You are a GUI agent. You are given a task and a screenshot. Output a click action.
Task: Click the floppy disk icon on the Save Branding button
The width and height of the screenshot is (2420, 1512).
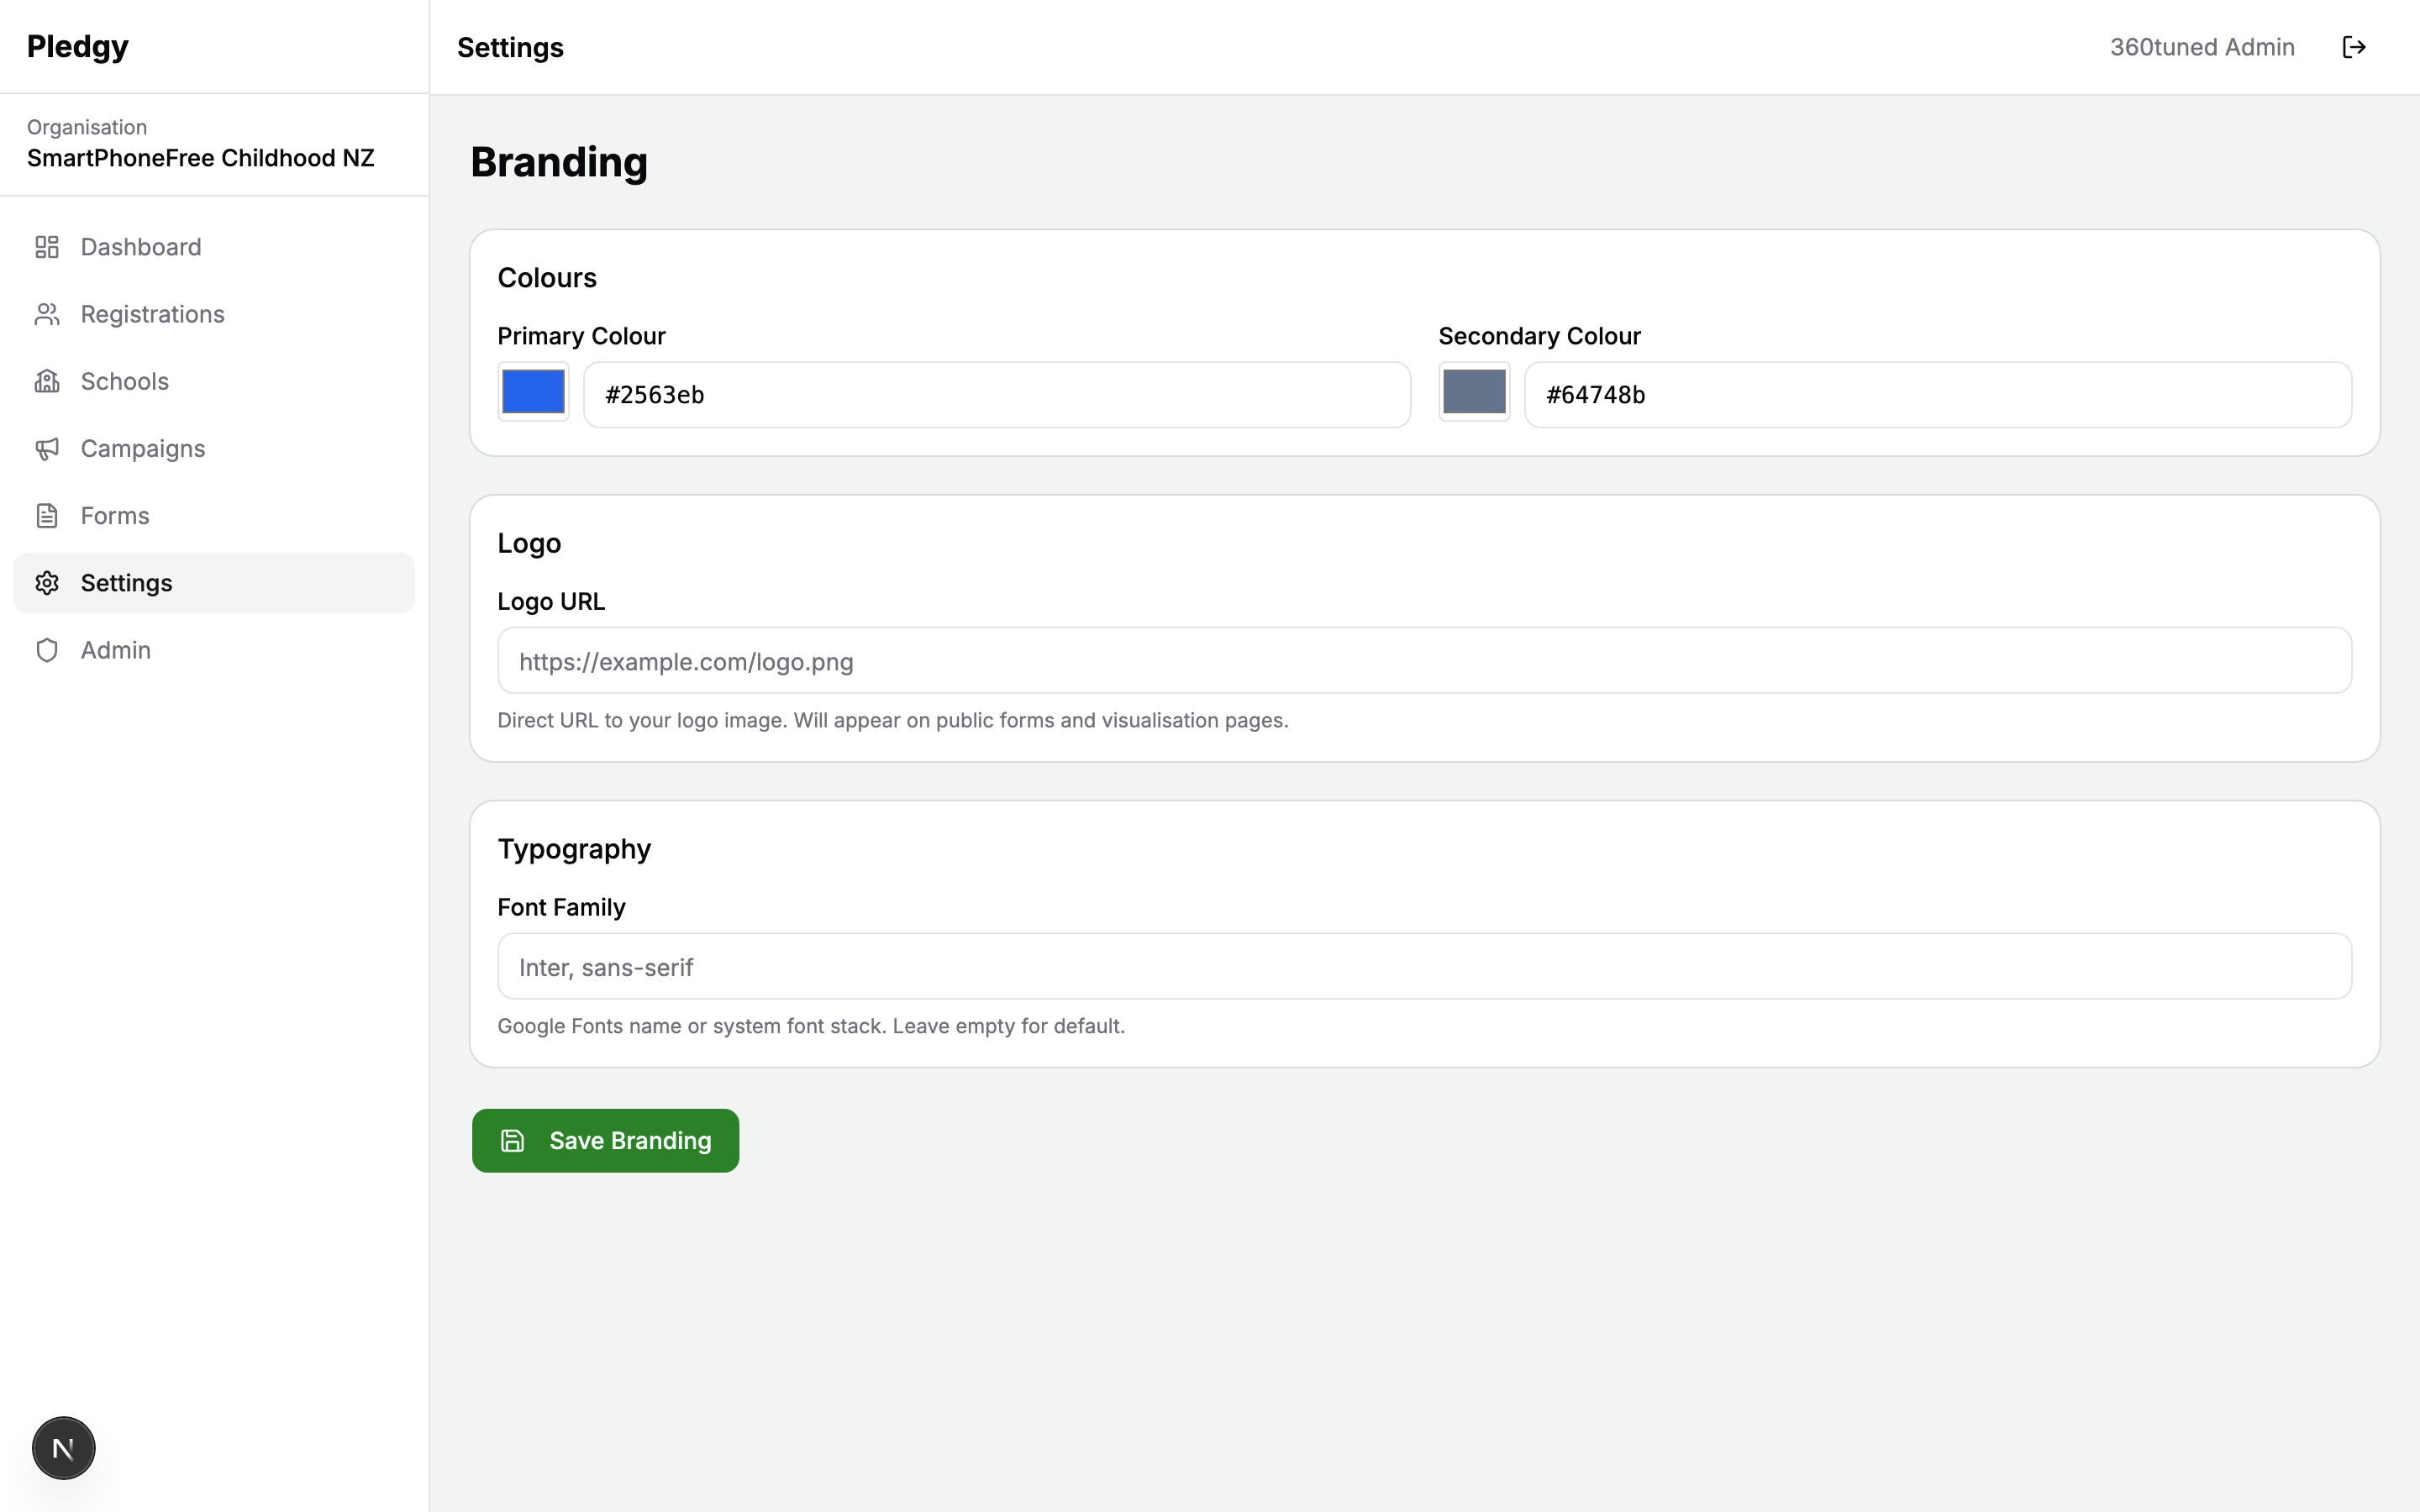tap(512, 1140)
